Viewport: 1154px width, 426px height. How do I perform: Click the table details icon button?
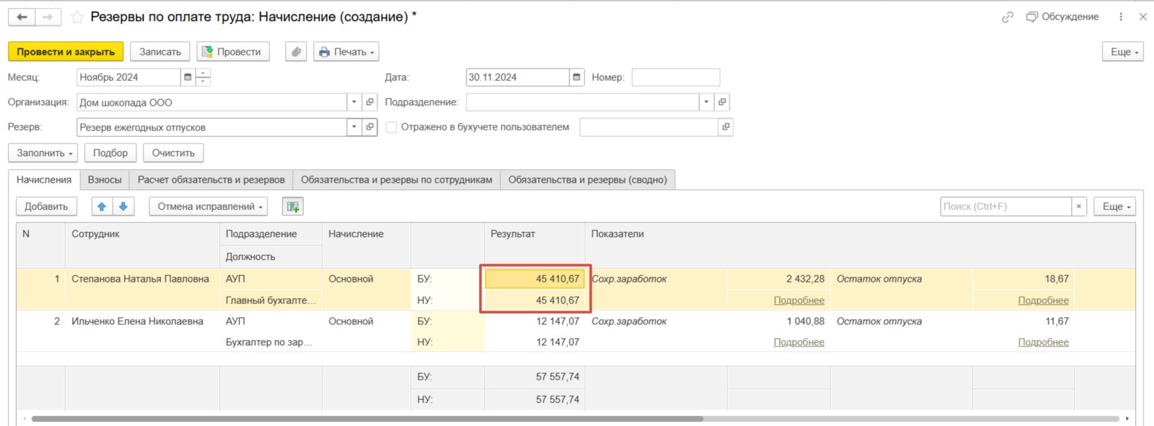(x=293, y=206)
